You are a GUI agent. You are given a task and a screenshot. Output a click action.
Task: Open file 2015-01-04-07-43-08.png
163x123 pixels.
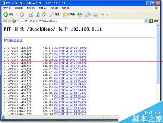[70, 111]
